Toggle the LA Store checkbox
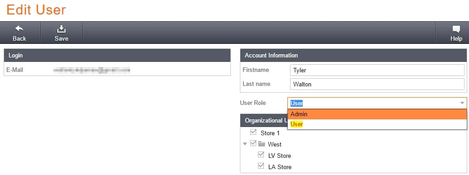The width and height of the screenshot is (469, 175). pyautogui.click(x=261, y=166)
